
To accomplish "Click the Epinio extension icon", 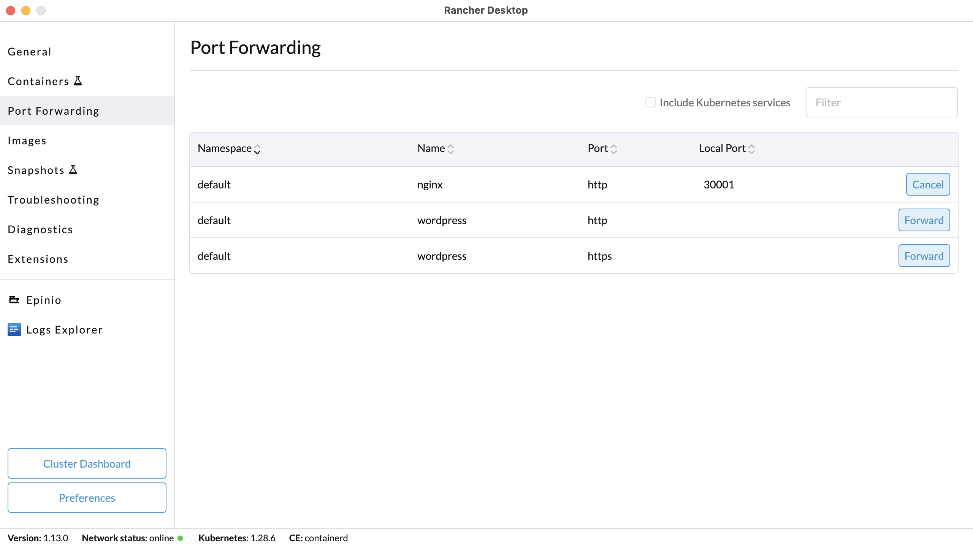I will [14, 300].
